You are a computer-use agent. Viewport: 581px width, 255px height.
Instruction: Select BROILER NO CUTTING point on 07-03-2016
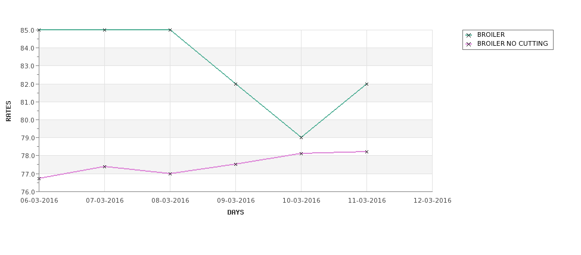104,166
